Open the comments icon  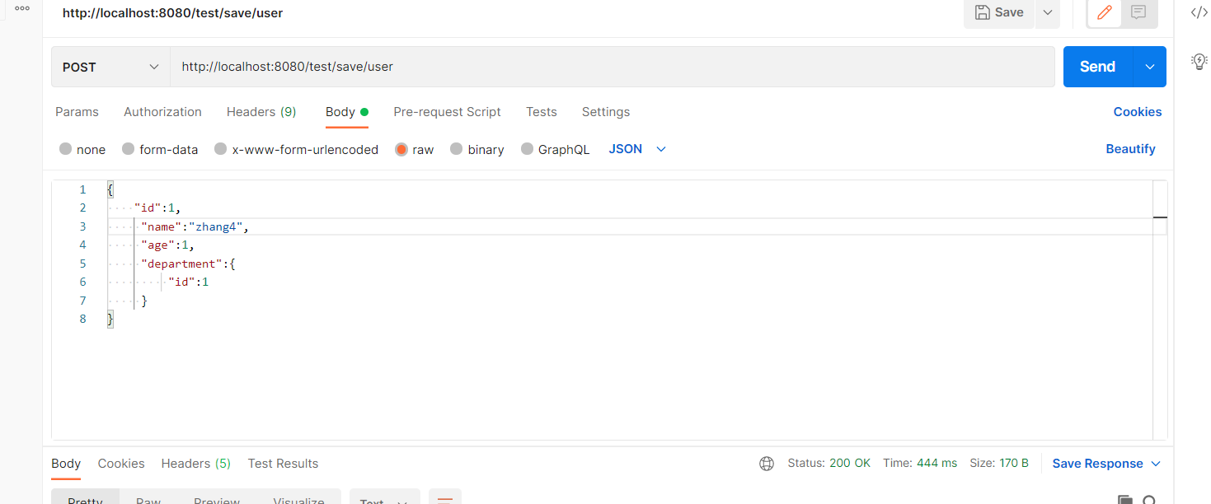1138,12
